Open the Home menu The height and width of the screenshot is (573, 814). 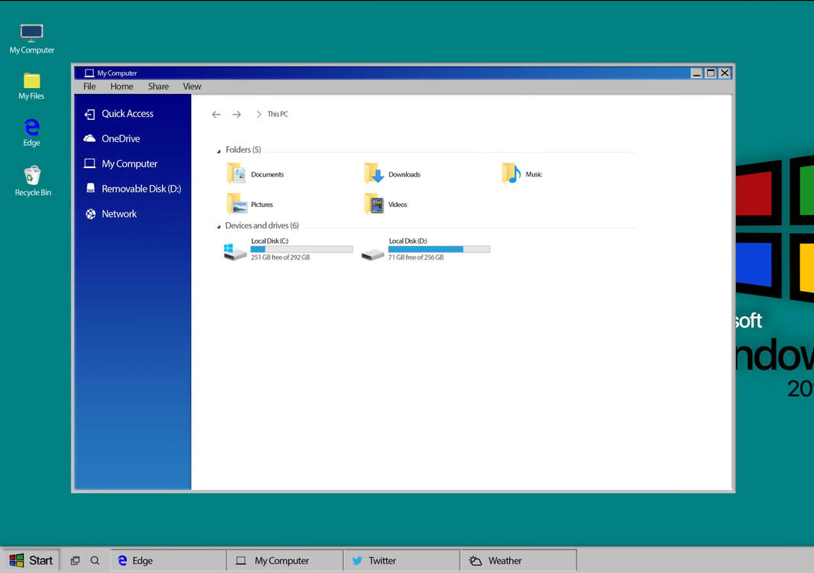pyautogui.click(x=122, y=86)
